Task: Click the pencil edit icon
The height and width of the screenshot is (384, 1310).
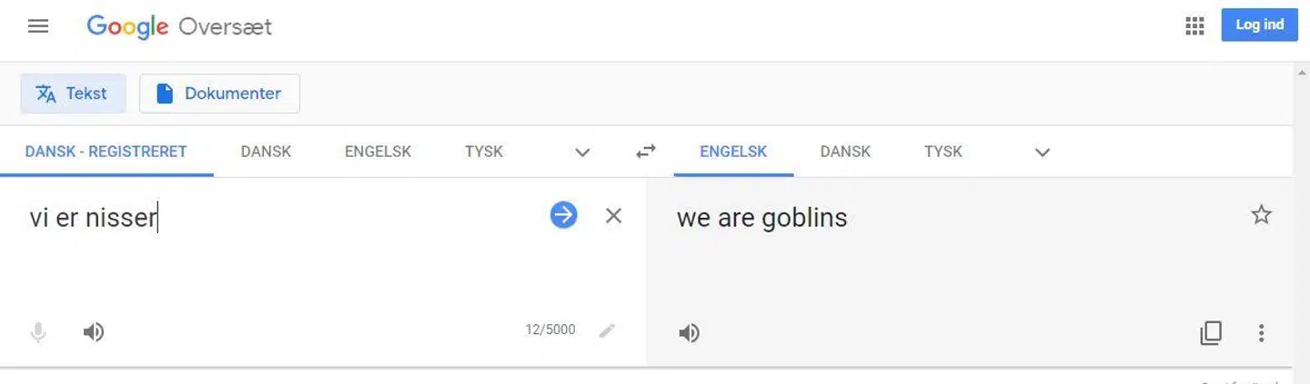Action: tap(607, 331)
